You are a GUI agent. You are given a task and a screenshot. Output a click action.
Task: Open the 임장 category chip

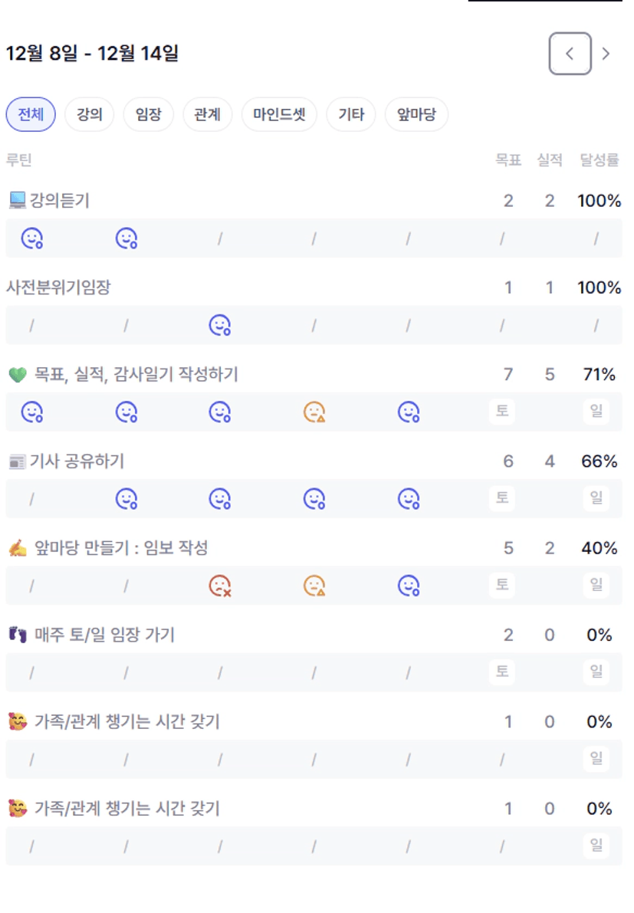[148, 115]
